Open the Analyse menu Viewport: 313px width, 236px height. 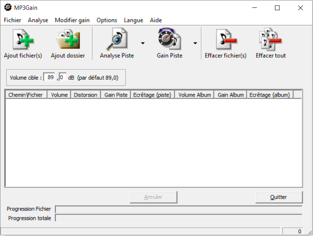pos(38,20)
